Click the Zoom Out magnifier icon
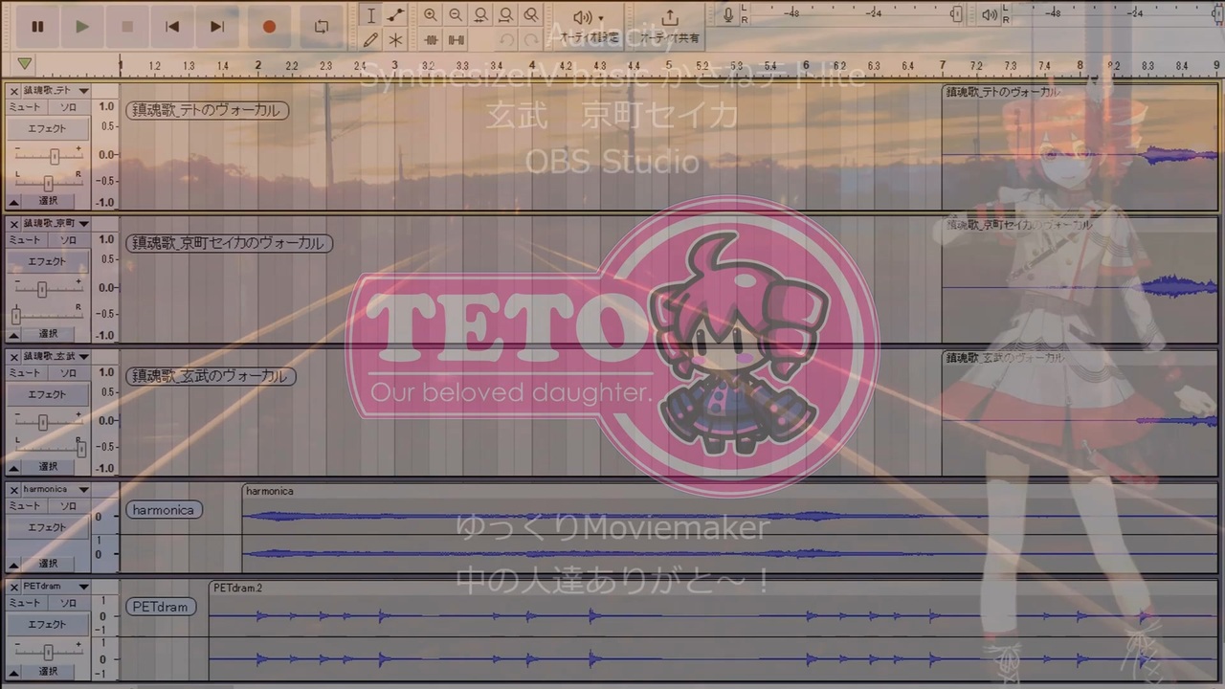Screen dimensions: 1225x689 pyautogui.click(x=456, y=14)
